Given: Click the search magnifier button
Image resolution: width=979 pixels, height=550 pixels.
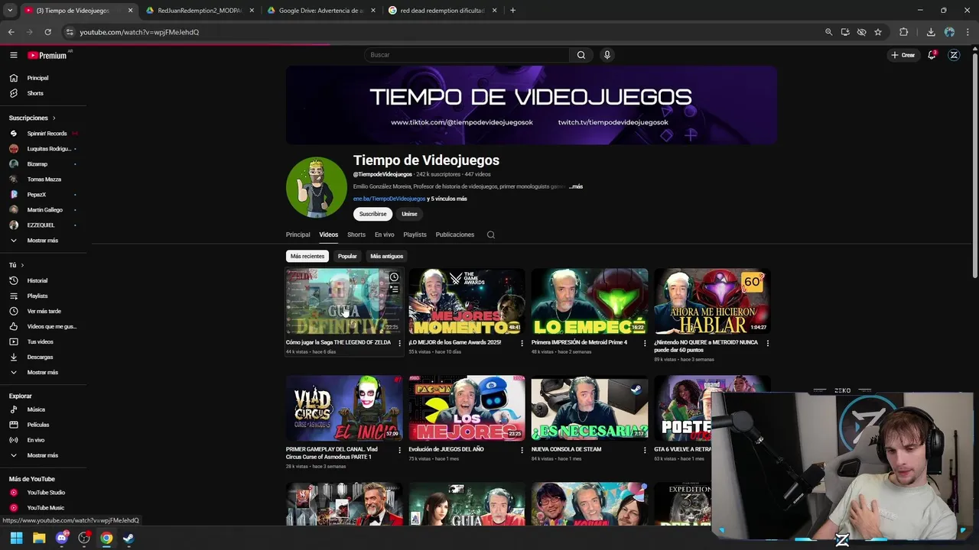Looking at the screenshot, I should coord(581,55).
